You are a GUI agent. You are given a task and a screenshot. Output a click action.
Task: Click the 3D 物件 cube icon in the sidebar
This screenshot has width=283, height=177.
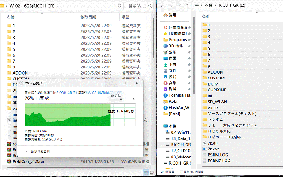(165, 46)
